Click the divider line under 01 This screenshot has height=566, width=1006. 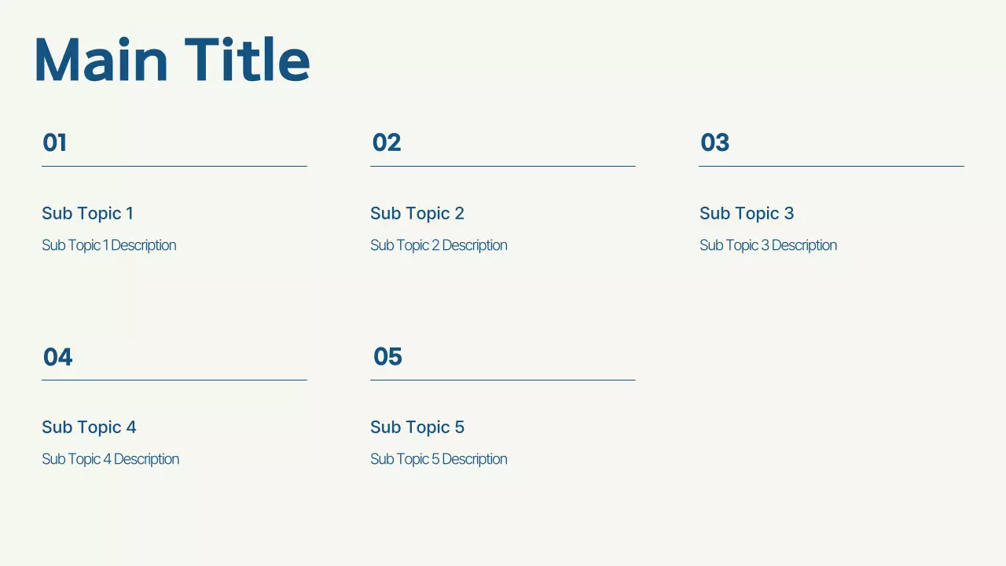pos(174,166)
